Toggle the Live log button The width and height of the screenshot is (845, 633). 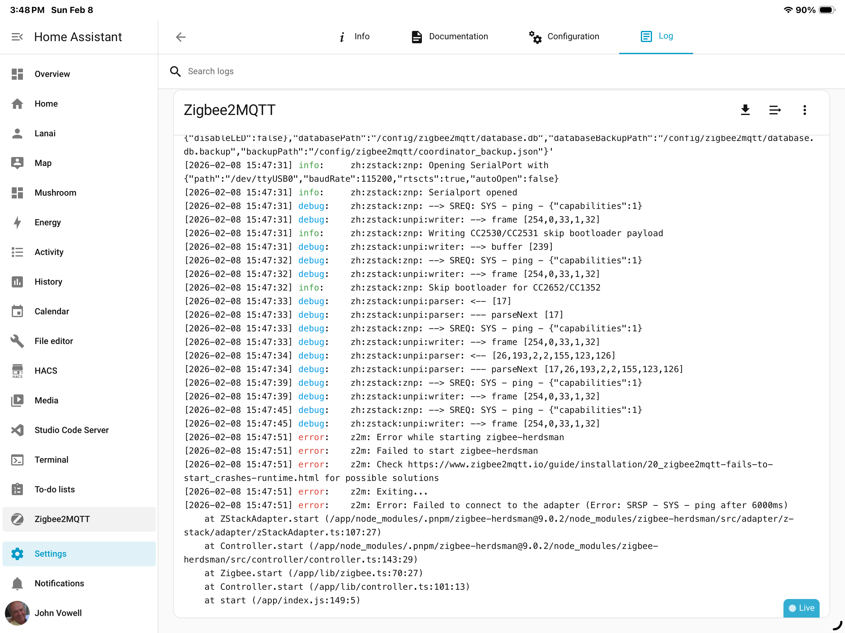tap(801, 607)
